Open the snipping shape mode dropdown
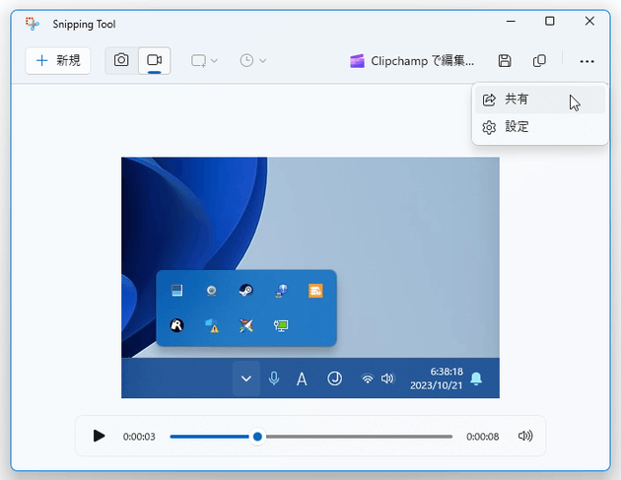This screenshot has height=480, width=621. point(204,60)
